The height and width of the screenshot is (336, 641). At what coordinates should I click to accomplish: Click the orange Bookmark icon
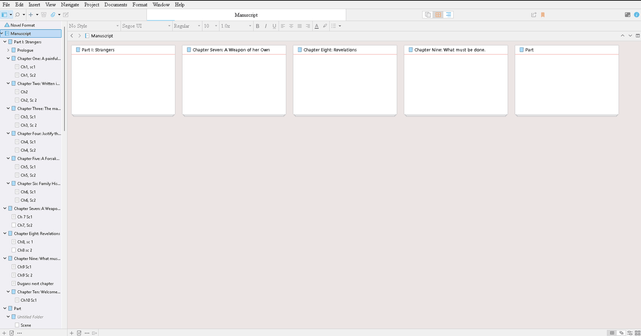(x=543, y=15)
